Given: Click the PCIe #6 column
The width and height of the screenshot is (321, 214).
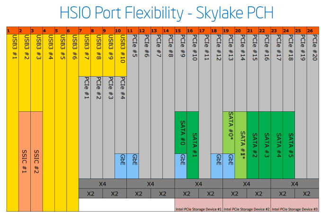Looking at the screenshot, I should (x=145, y=106).
